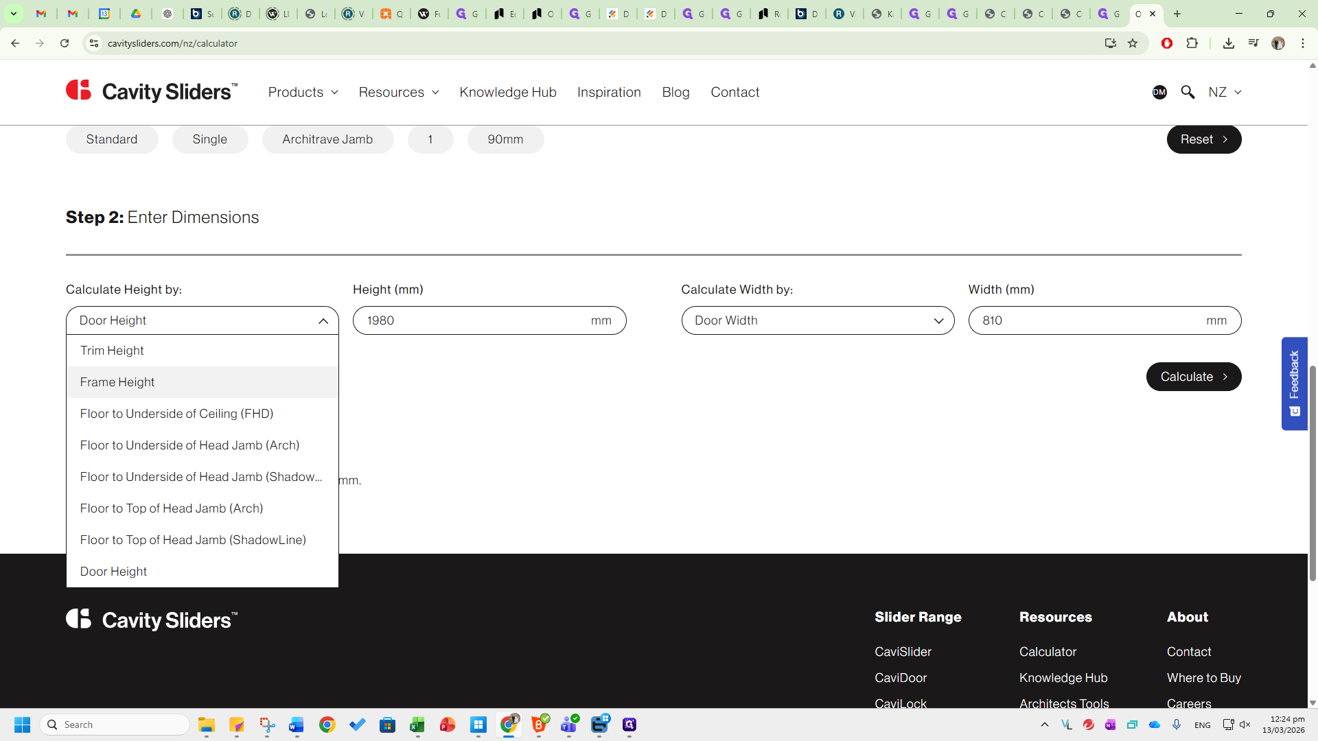Bookmark page with star icon
The height and width of the screenshot is (741, 1318).
pos(1133,43)
